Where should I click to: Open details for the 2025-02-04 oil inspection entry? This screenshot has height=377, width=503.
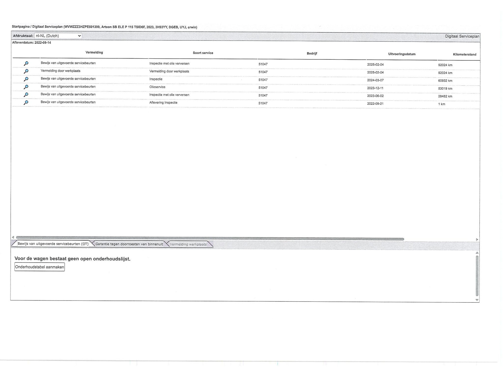click(x=26, y=63)
